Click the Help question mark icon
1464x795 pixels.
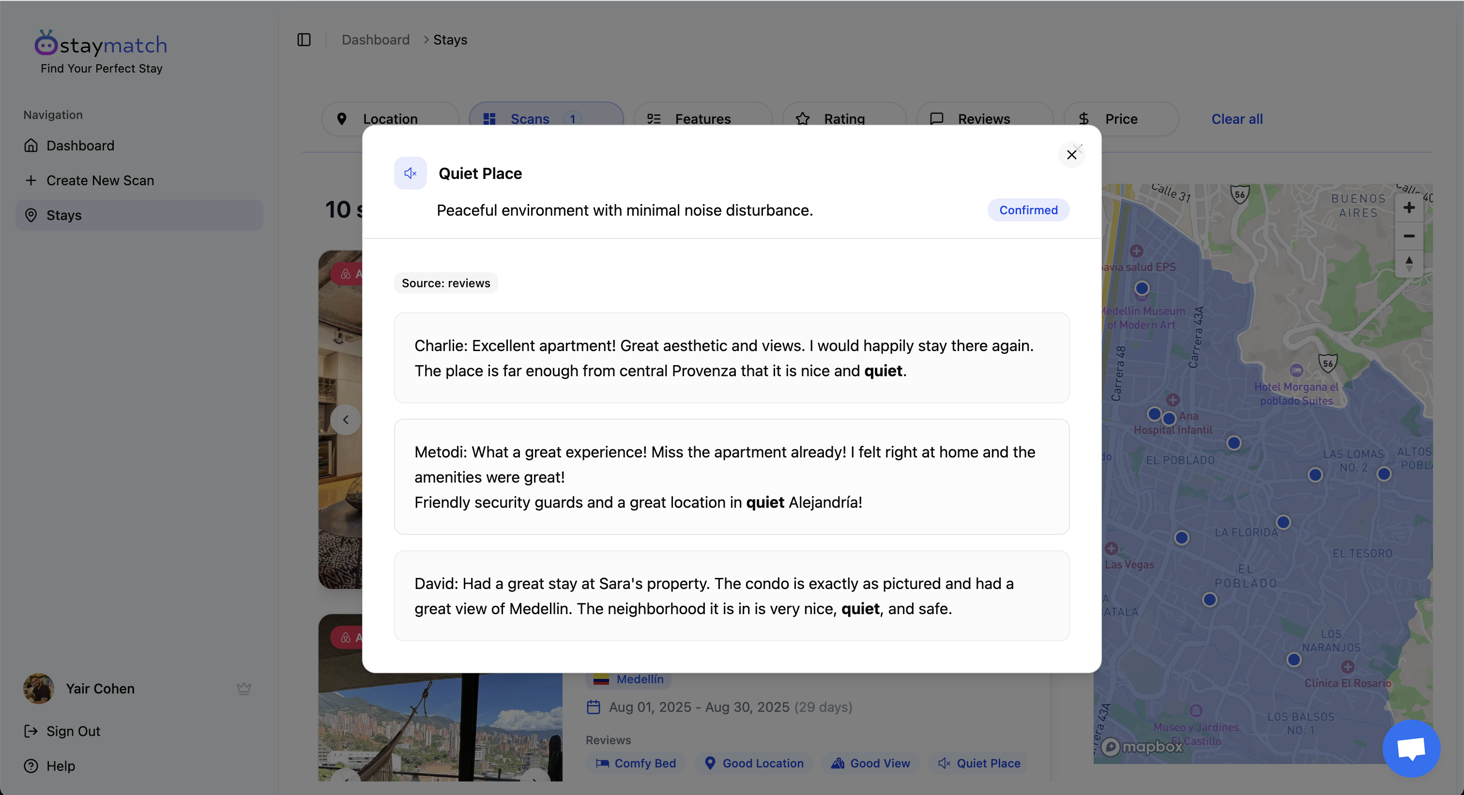(30, 766)
